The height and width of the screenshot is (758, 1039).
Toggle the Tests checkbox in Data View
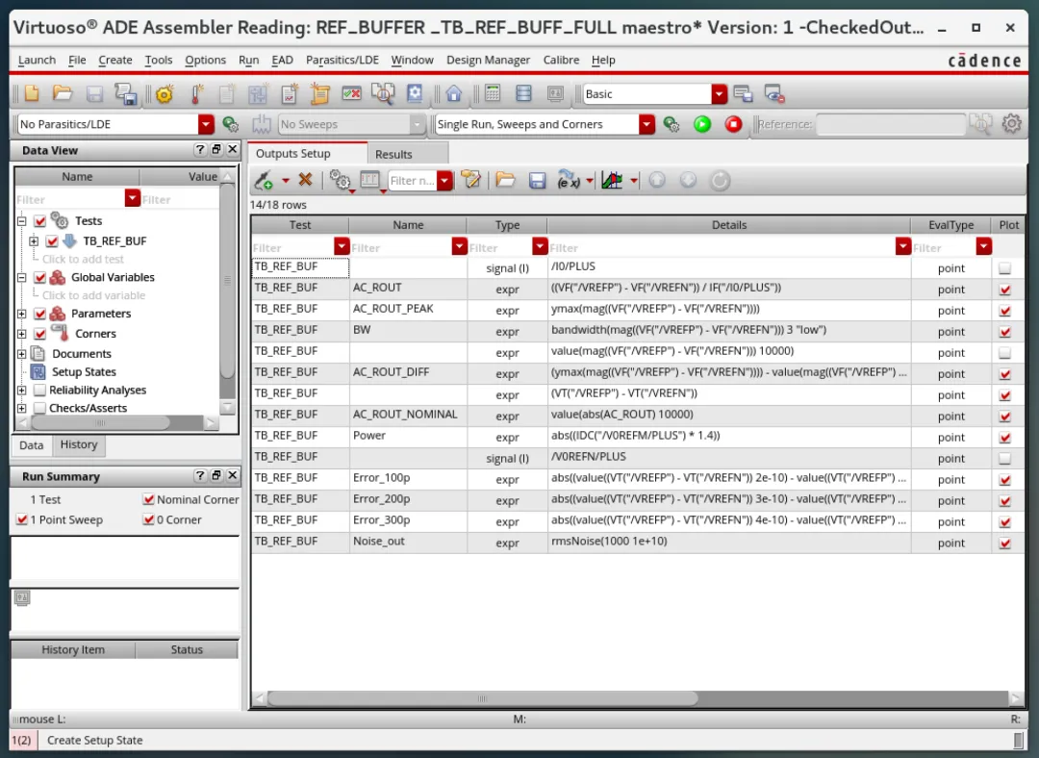[39, 220]
